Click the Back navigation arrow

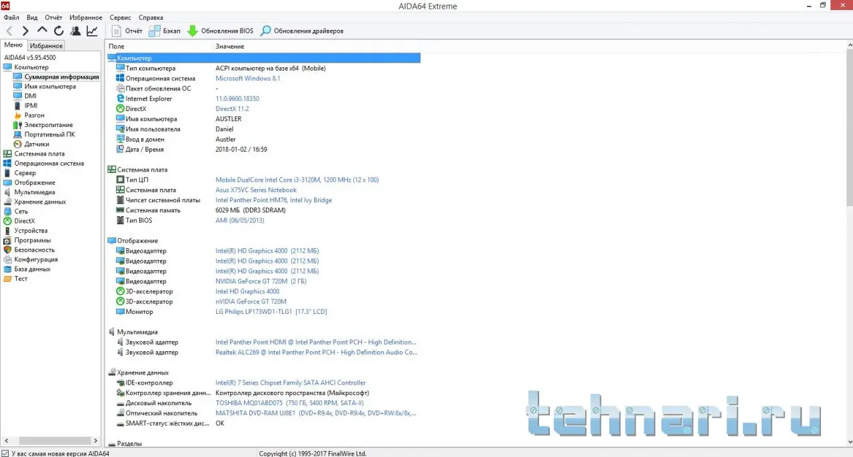point(9,31)
